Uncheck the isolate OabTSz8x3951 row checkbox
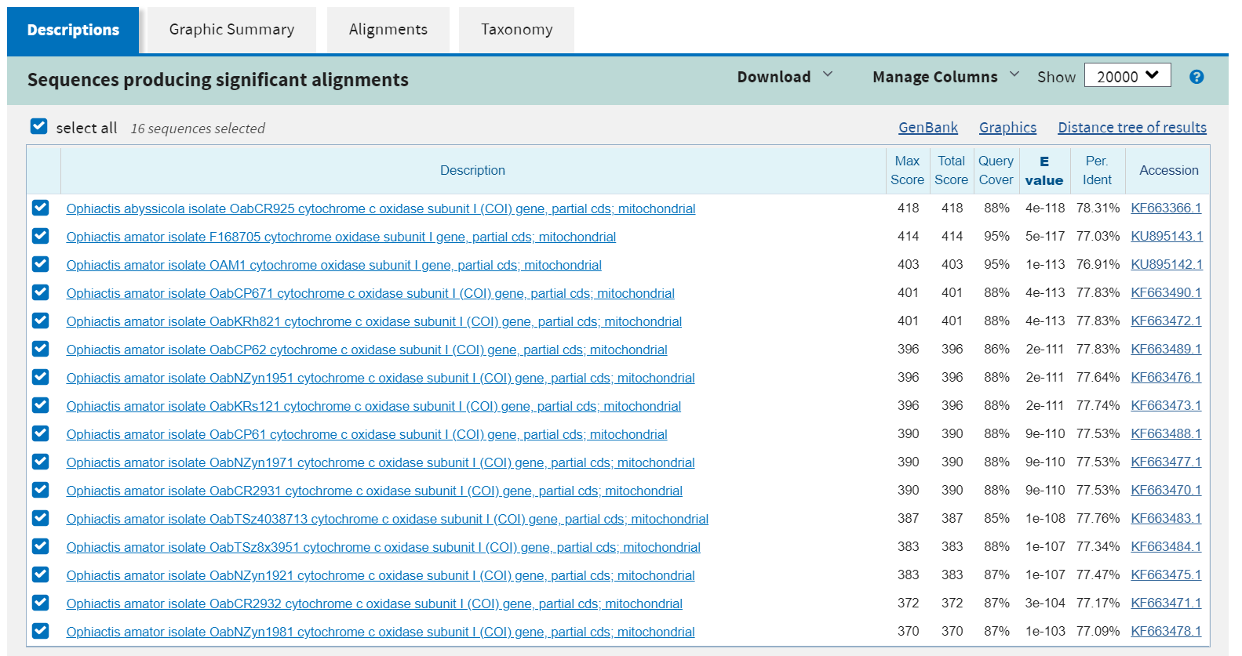1242x656 pixels. [x=41, y=546]
